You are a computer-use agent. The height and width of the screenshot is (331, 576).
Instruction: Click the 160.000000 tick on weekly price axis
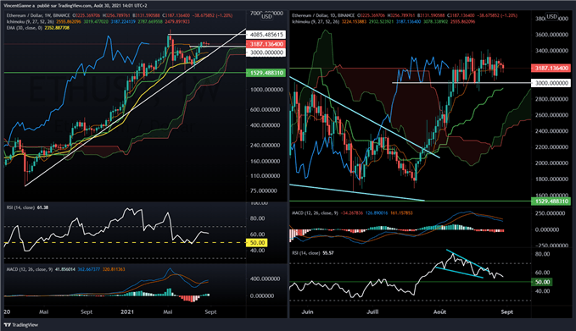tap(266, 162)
